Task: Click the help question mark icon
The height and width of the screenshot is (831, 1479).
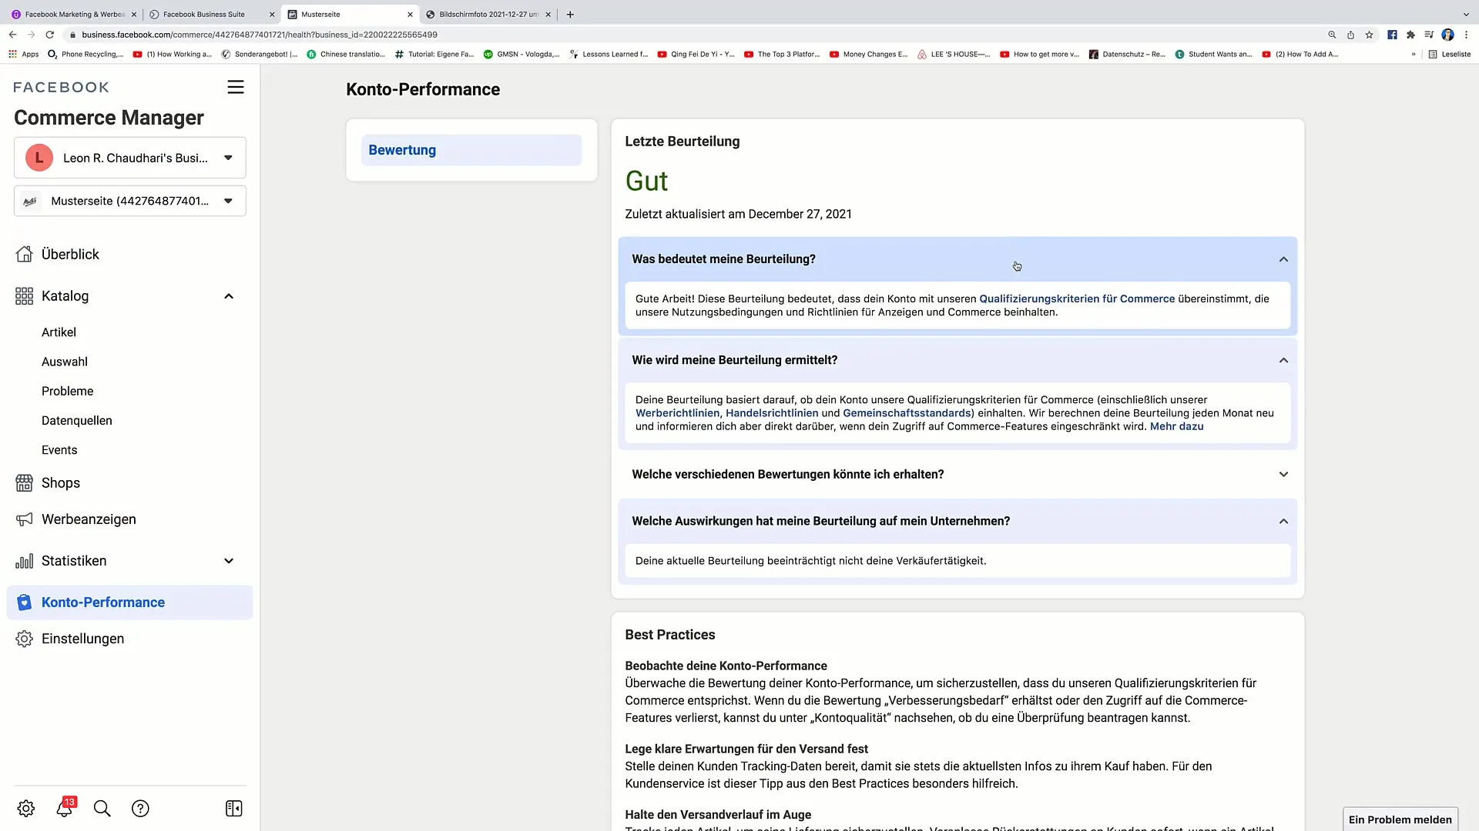Action: [140, 809]
